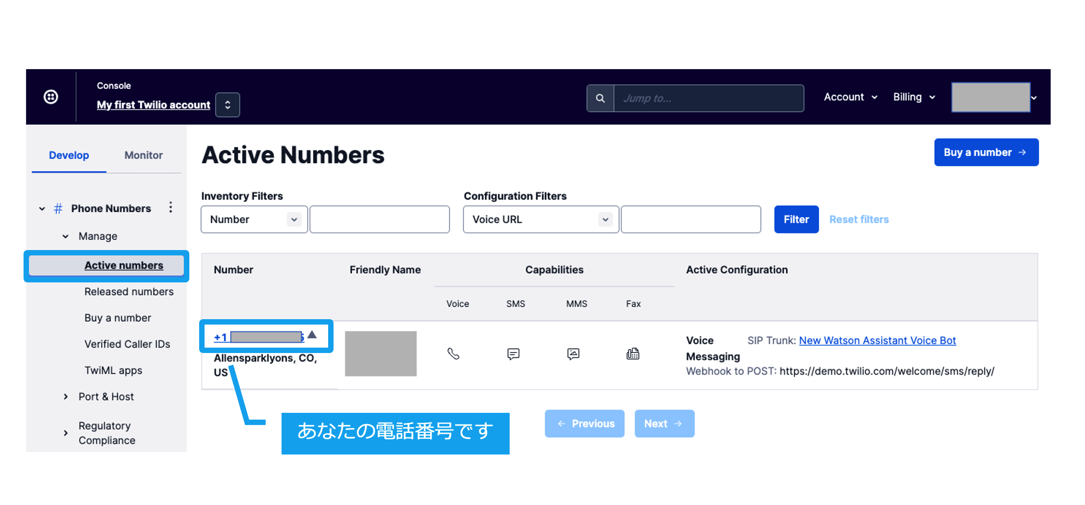The image size is (1085, 505).
Task: Click the Allensparklyons, CO, US location text
Action: (265, 365)
